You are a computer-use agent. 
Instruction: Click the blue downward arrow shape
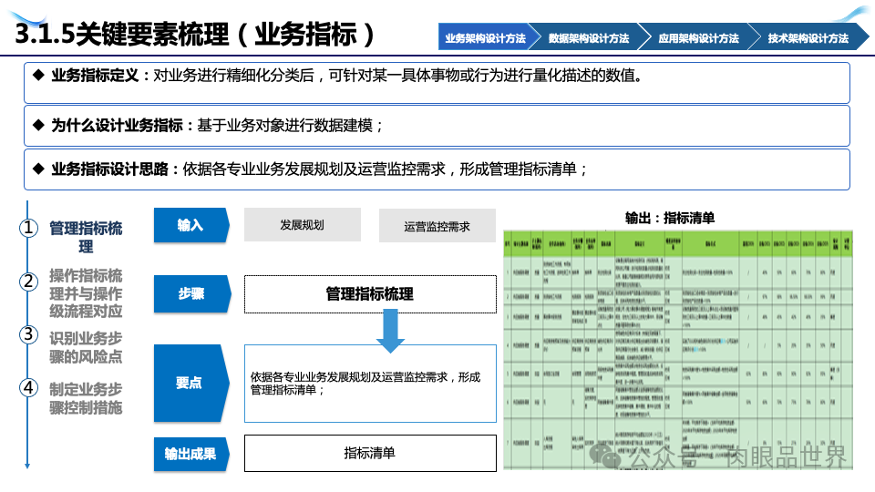390,332
